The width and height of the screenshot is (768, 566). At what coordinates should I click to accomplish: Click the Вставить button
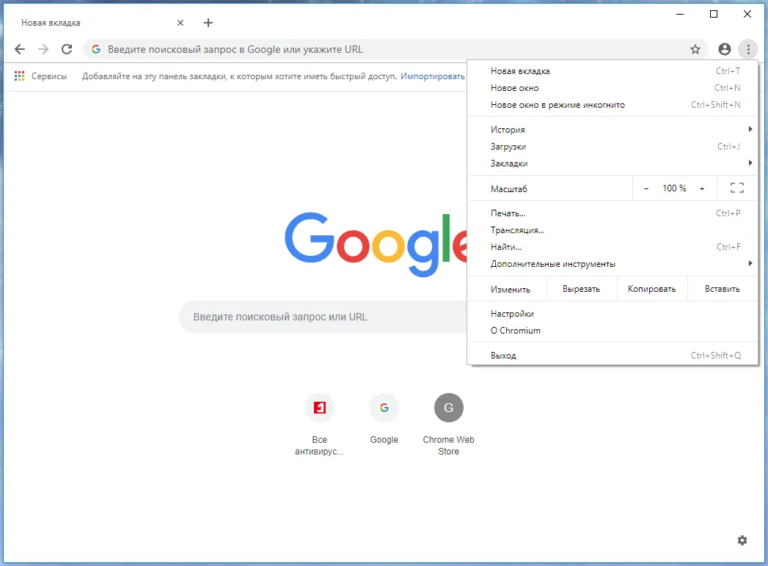coord(723,289)
